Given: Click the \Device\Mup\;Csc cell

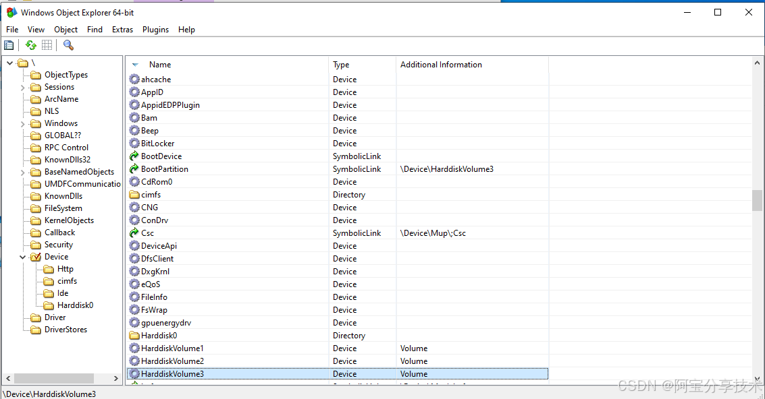Looking at the screenshot, I should 433,233.
